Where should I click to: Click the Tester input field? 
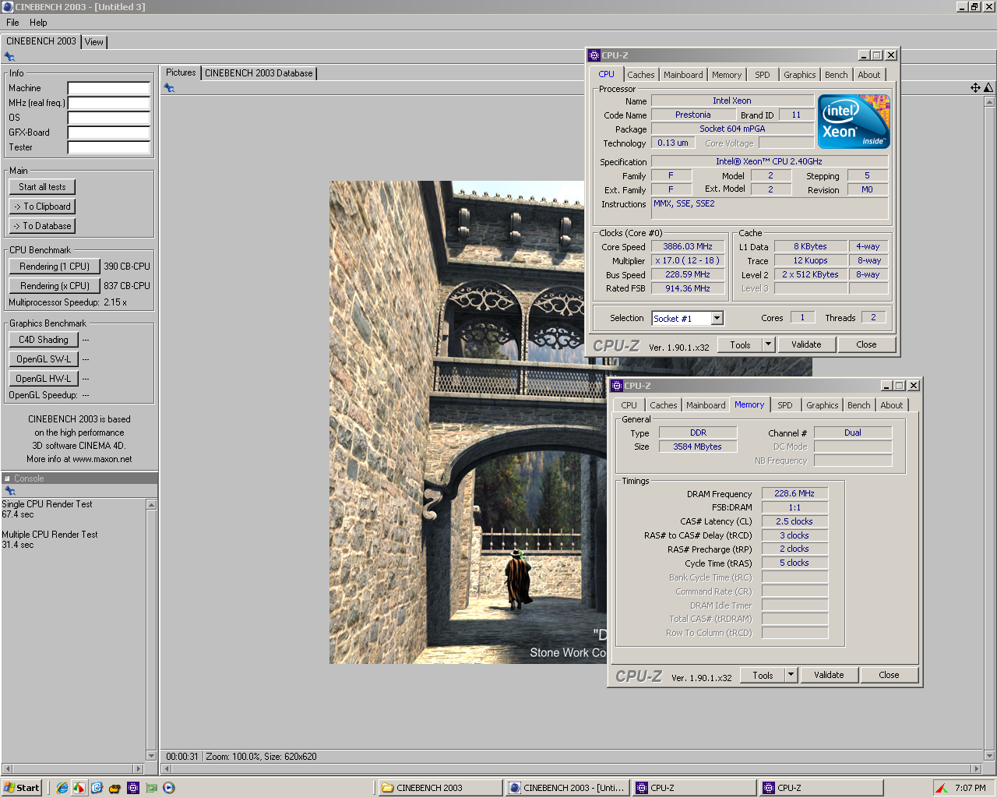[109, 147]
